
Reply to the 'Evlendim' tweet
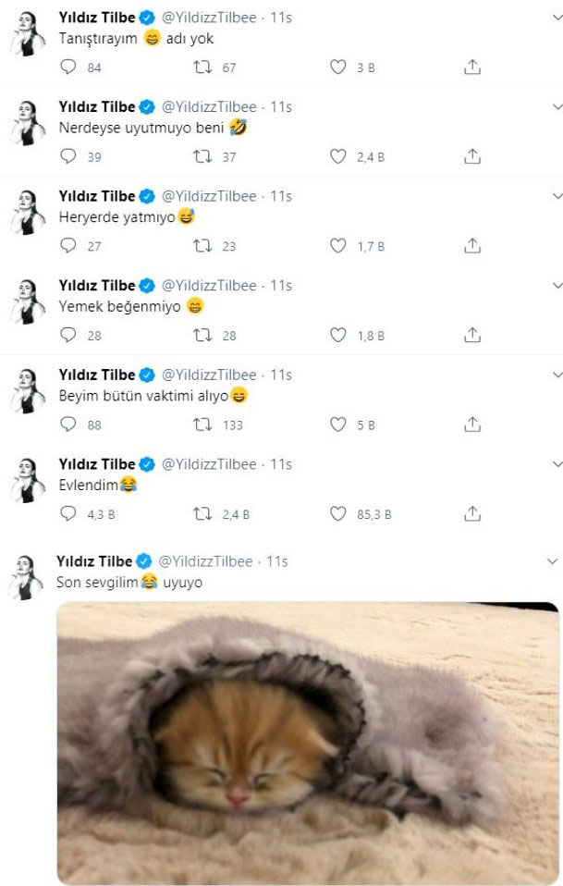67,513
